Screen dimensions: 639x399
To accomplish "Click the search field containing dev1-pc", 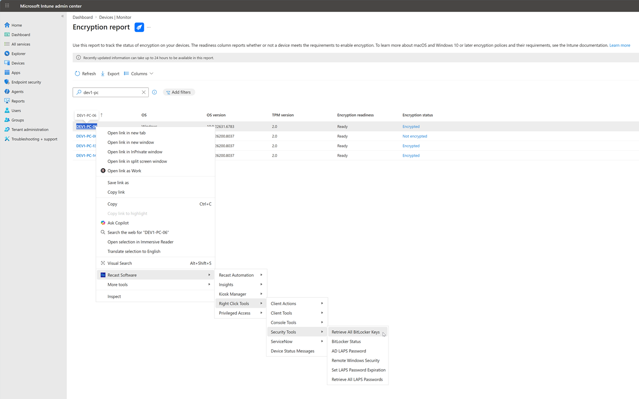I will 110,92.
